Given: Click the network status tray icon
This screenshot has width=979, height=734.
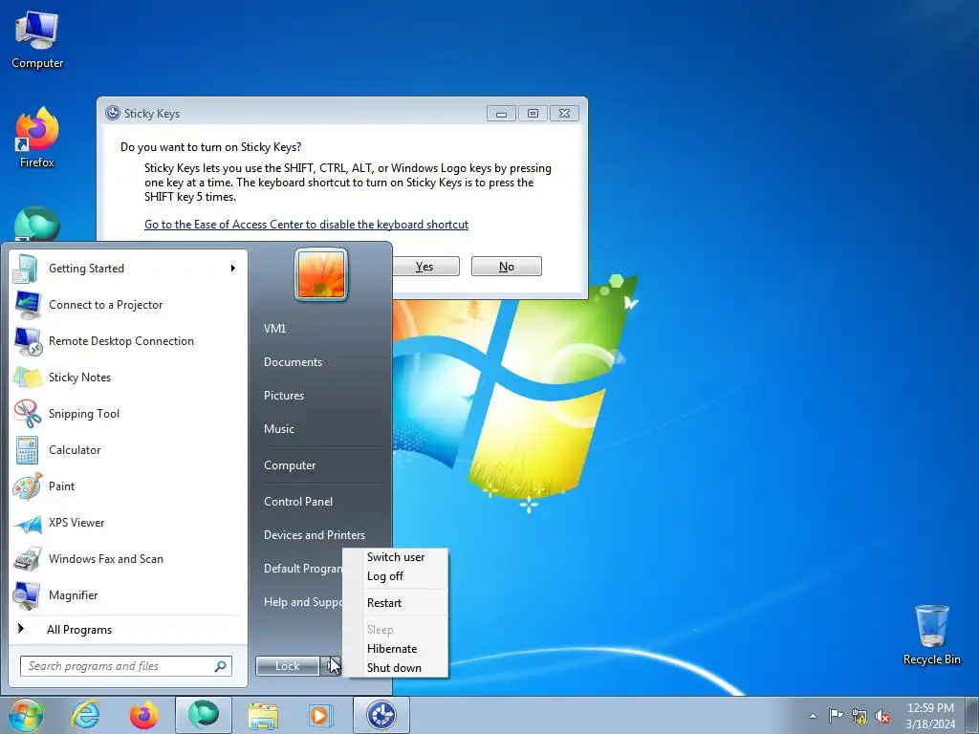Looking at the screenshot, I should click(x=859, y=716).
